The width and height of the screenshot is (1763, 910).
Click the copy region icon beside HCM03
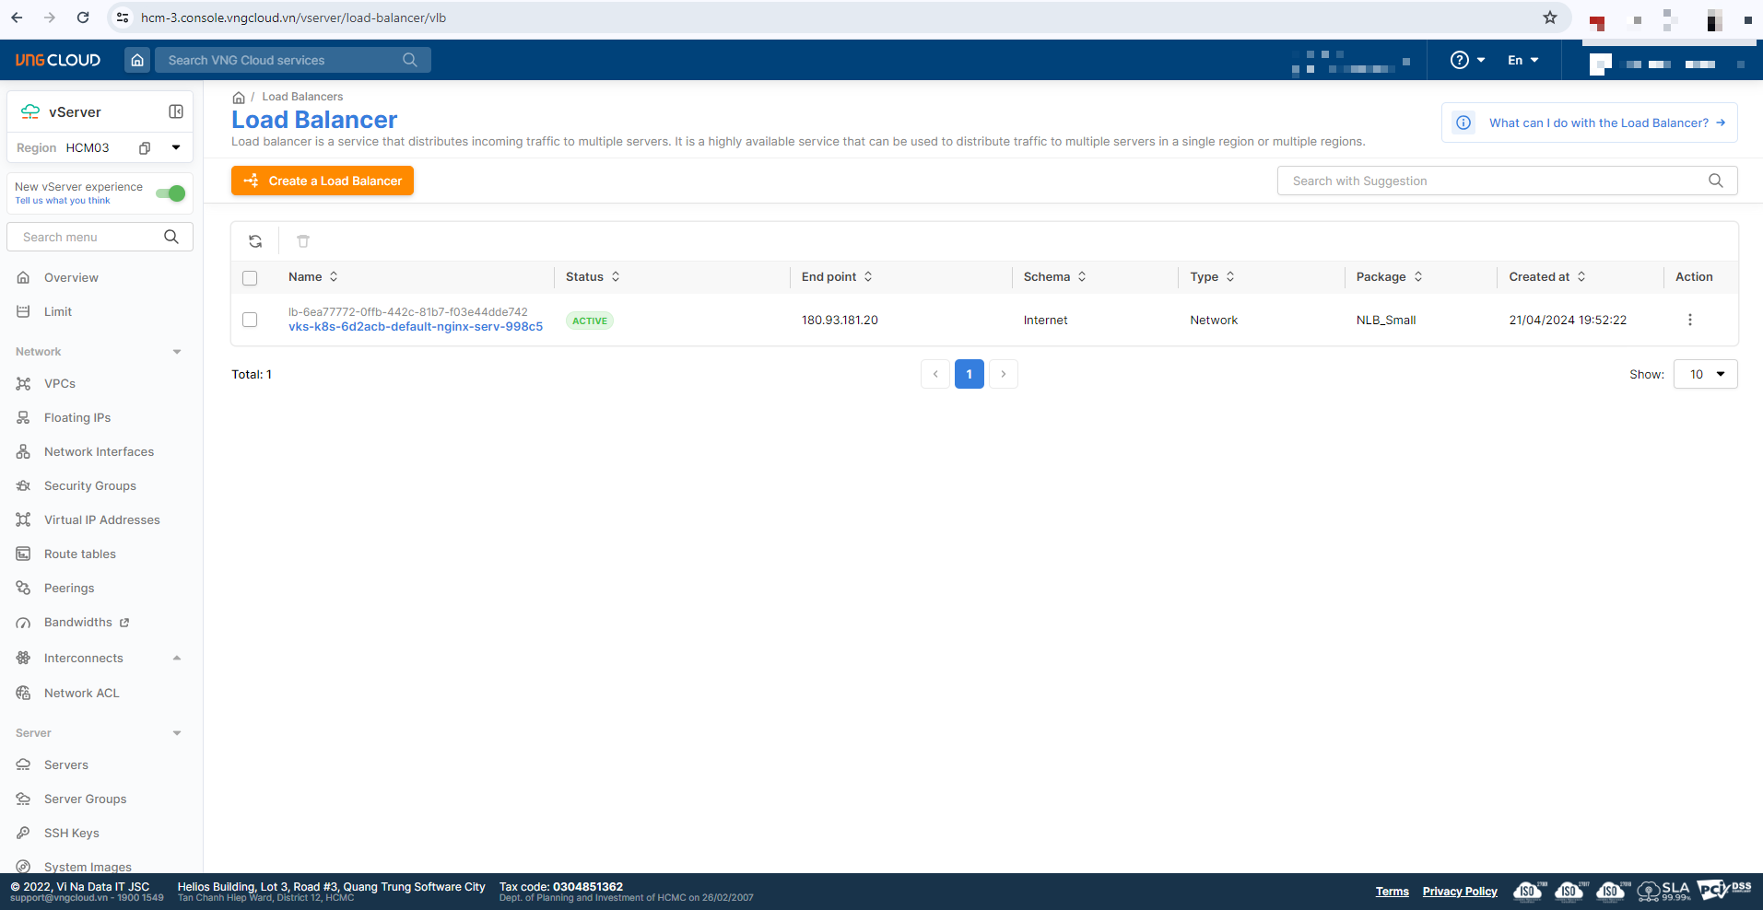pos(145,148)
